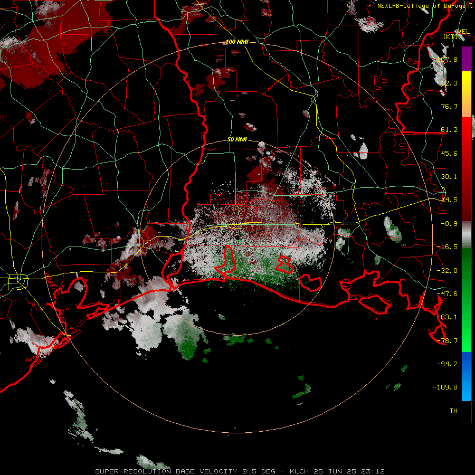
Task: Select the -78.7 velocity scale value
Action: (447, 341)
